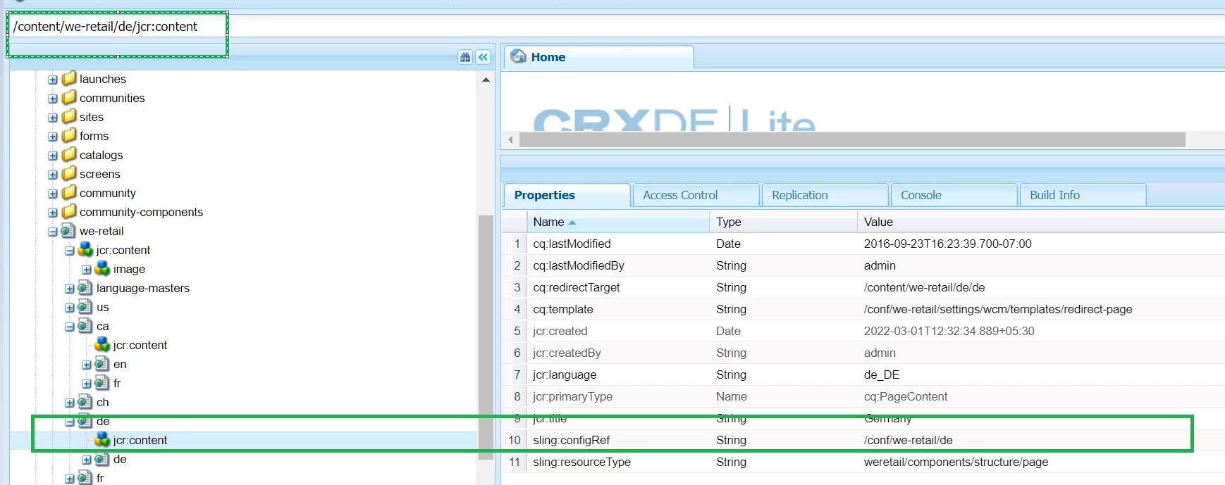Click the tree panel vertical scrollbar
1225x485 pixels.
(485, 336)
